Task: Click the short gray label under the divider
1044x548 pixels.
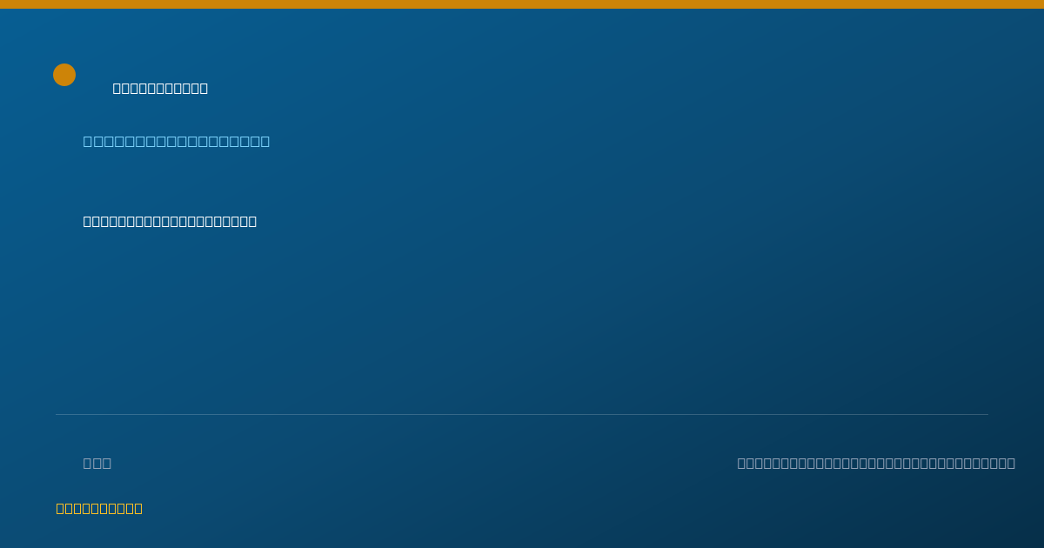Action: pyautogui.click(x=97, y=463)
